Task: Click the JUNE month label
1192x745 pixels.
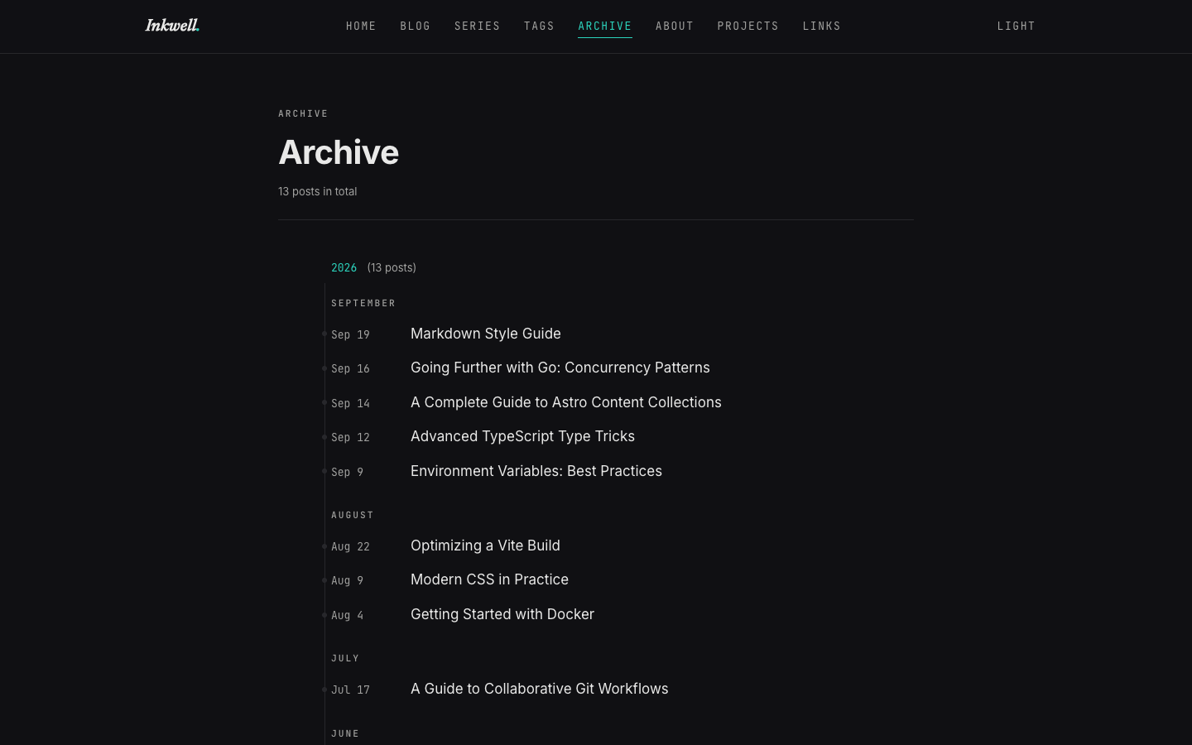Action: click(345, 733)
